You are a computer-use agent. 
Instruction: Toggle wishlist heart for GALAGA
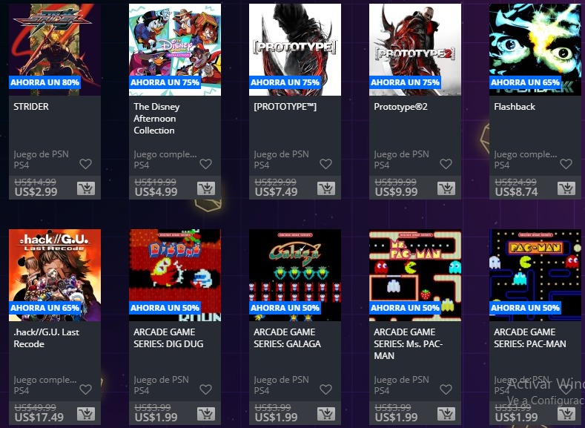326,389
